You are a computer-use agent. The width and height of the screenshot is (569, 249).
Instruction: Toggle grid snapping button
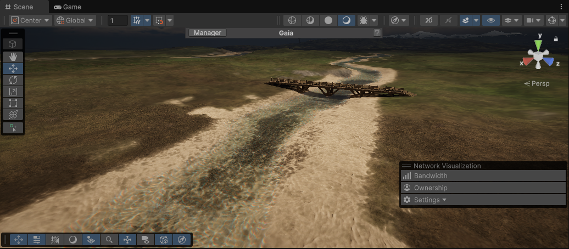point(137,20)
